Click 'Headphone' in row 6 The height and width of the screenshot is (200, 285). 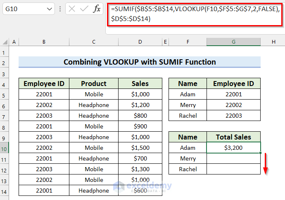pyautogui.click(x=94, y=105)
